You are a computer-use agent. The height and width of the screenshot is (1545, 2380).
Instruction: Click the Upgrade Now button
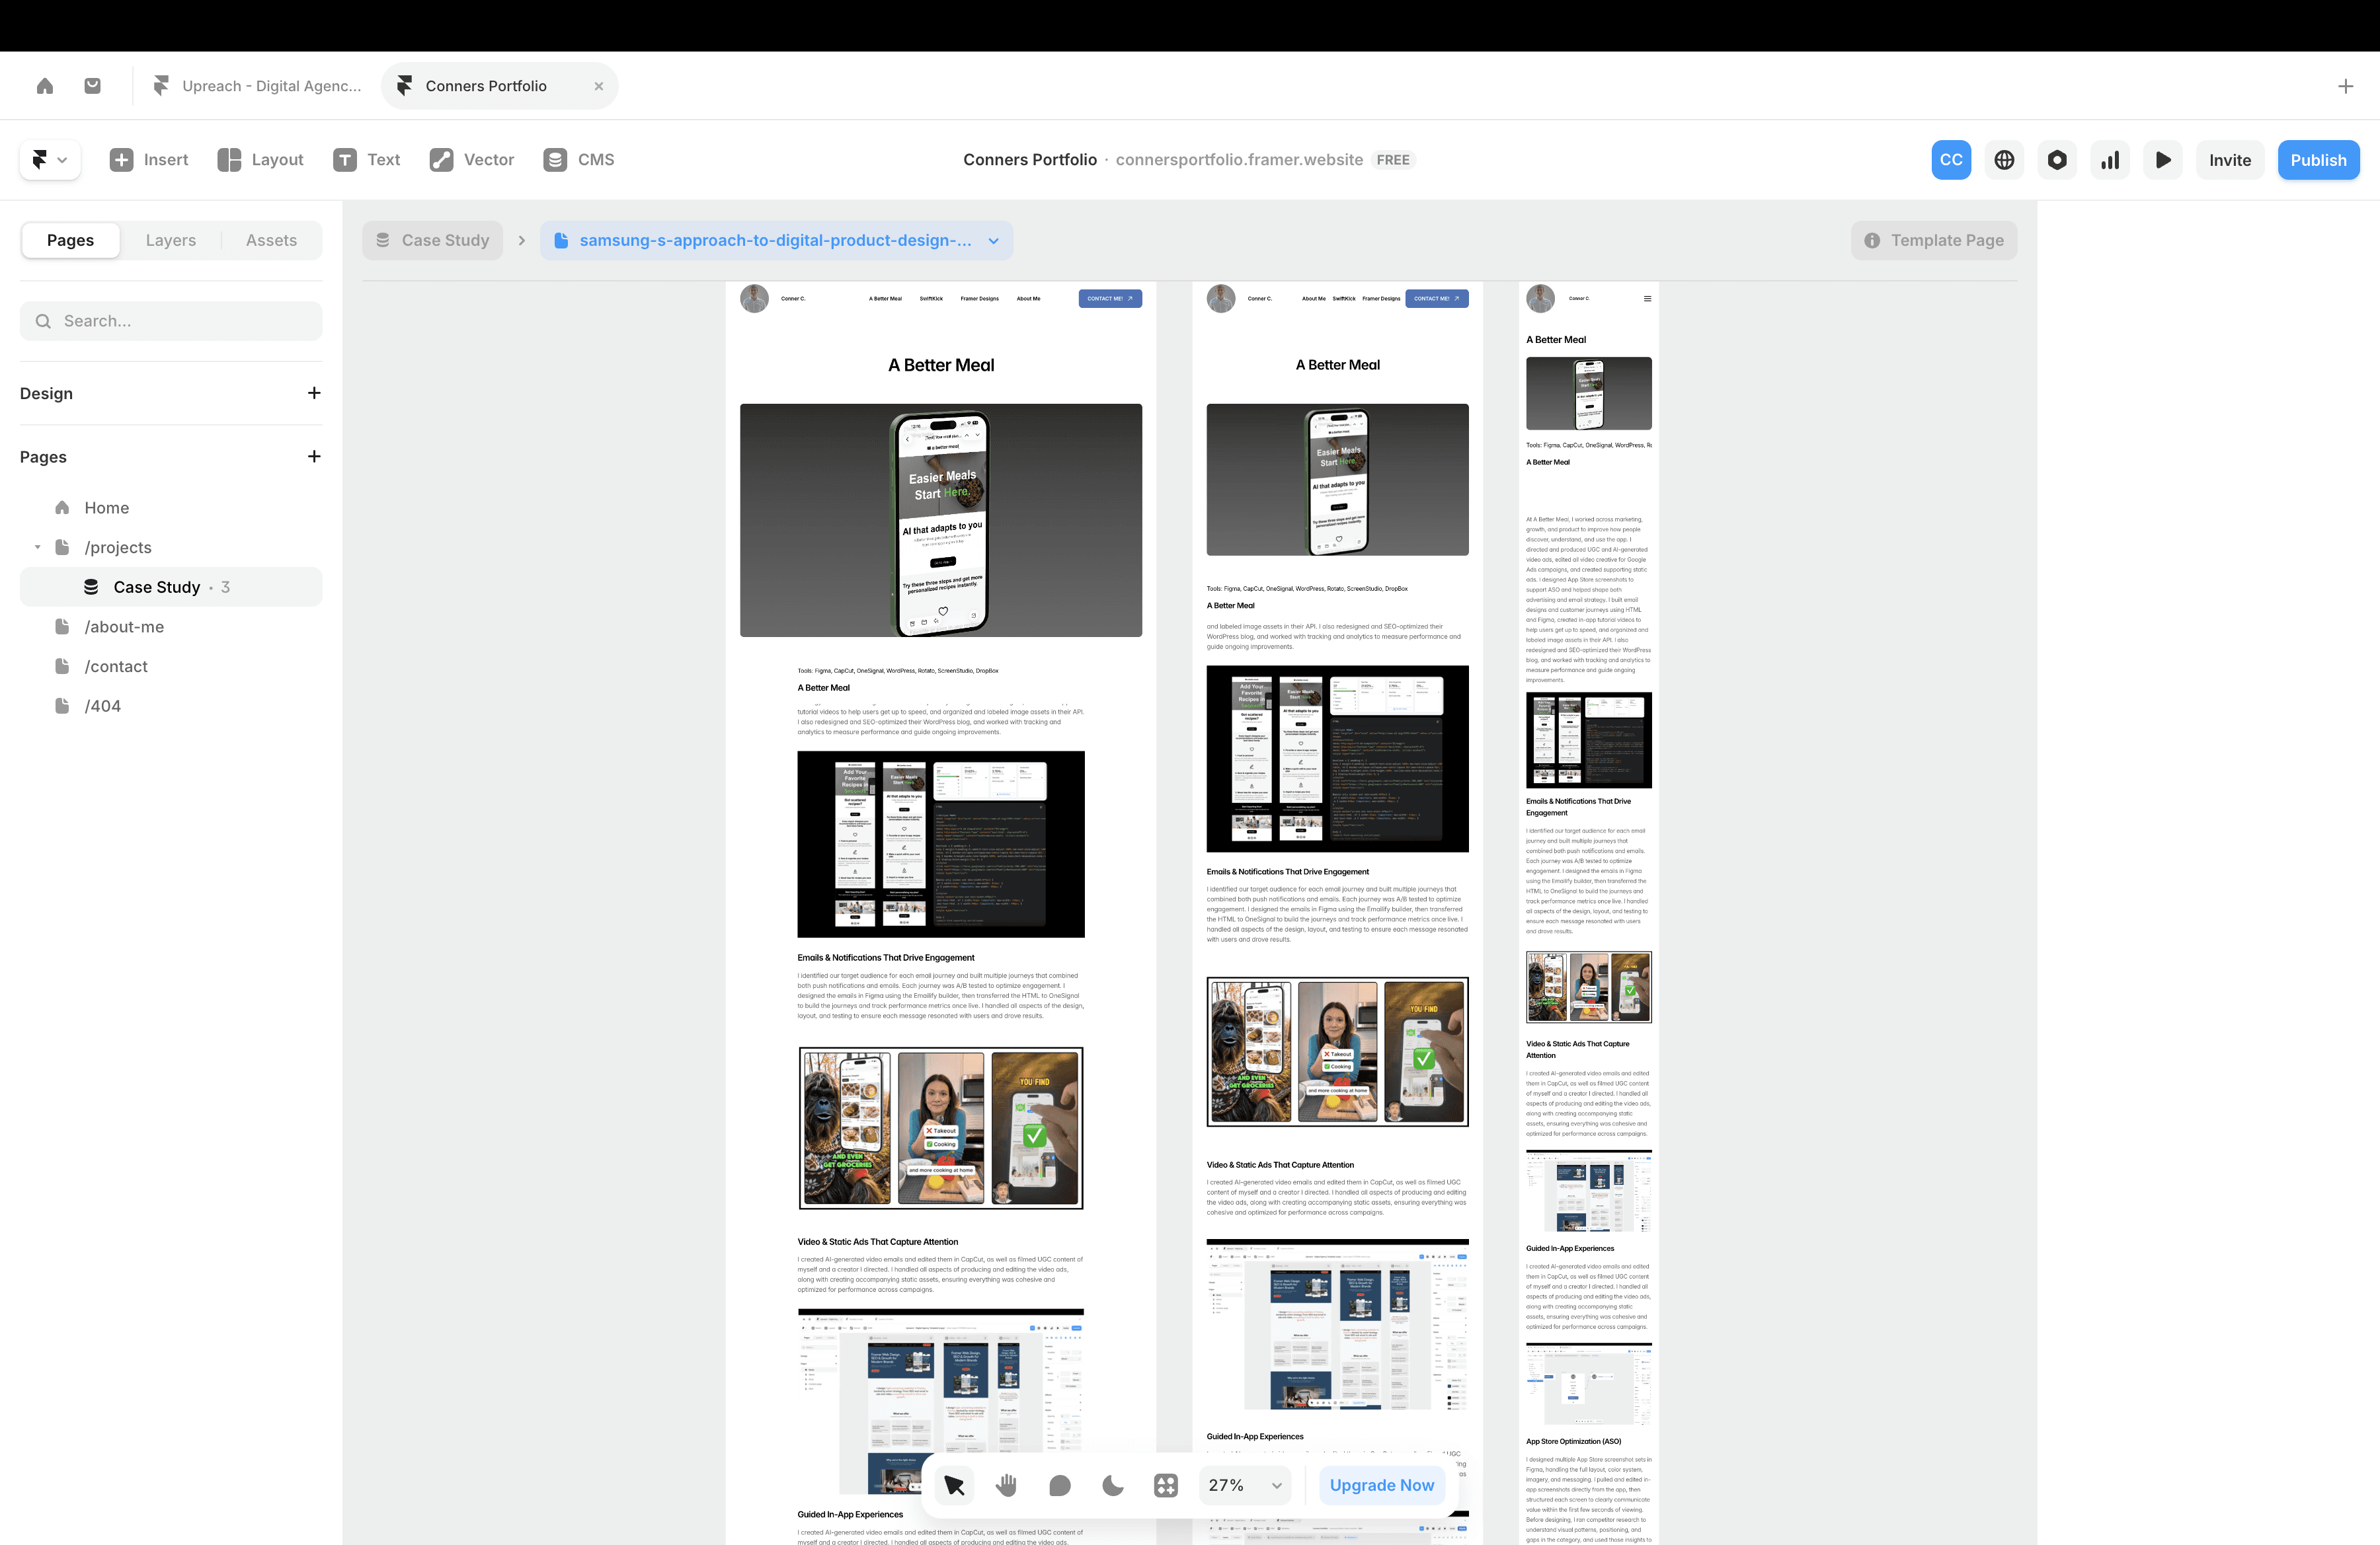[1381, 1485]
